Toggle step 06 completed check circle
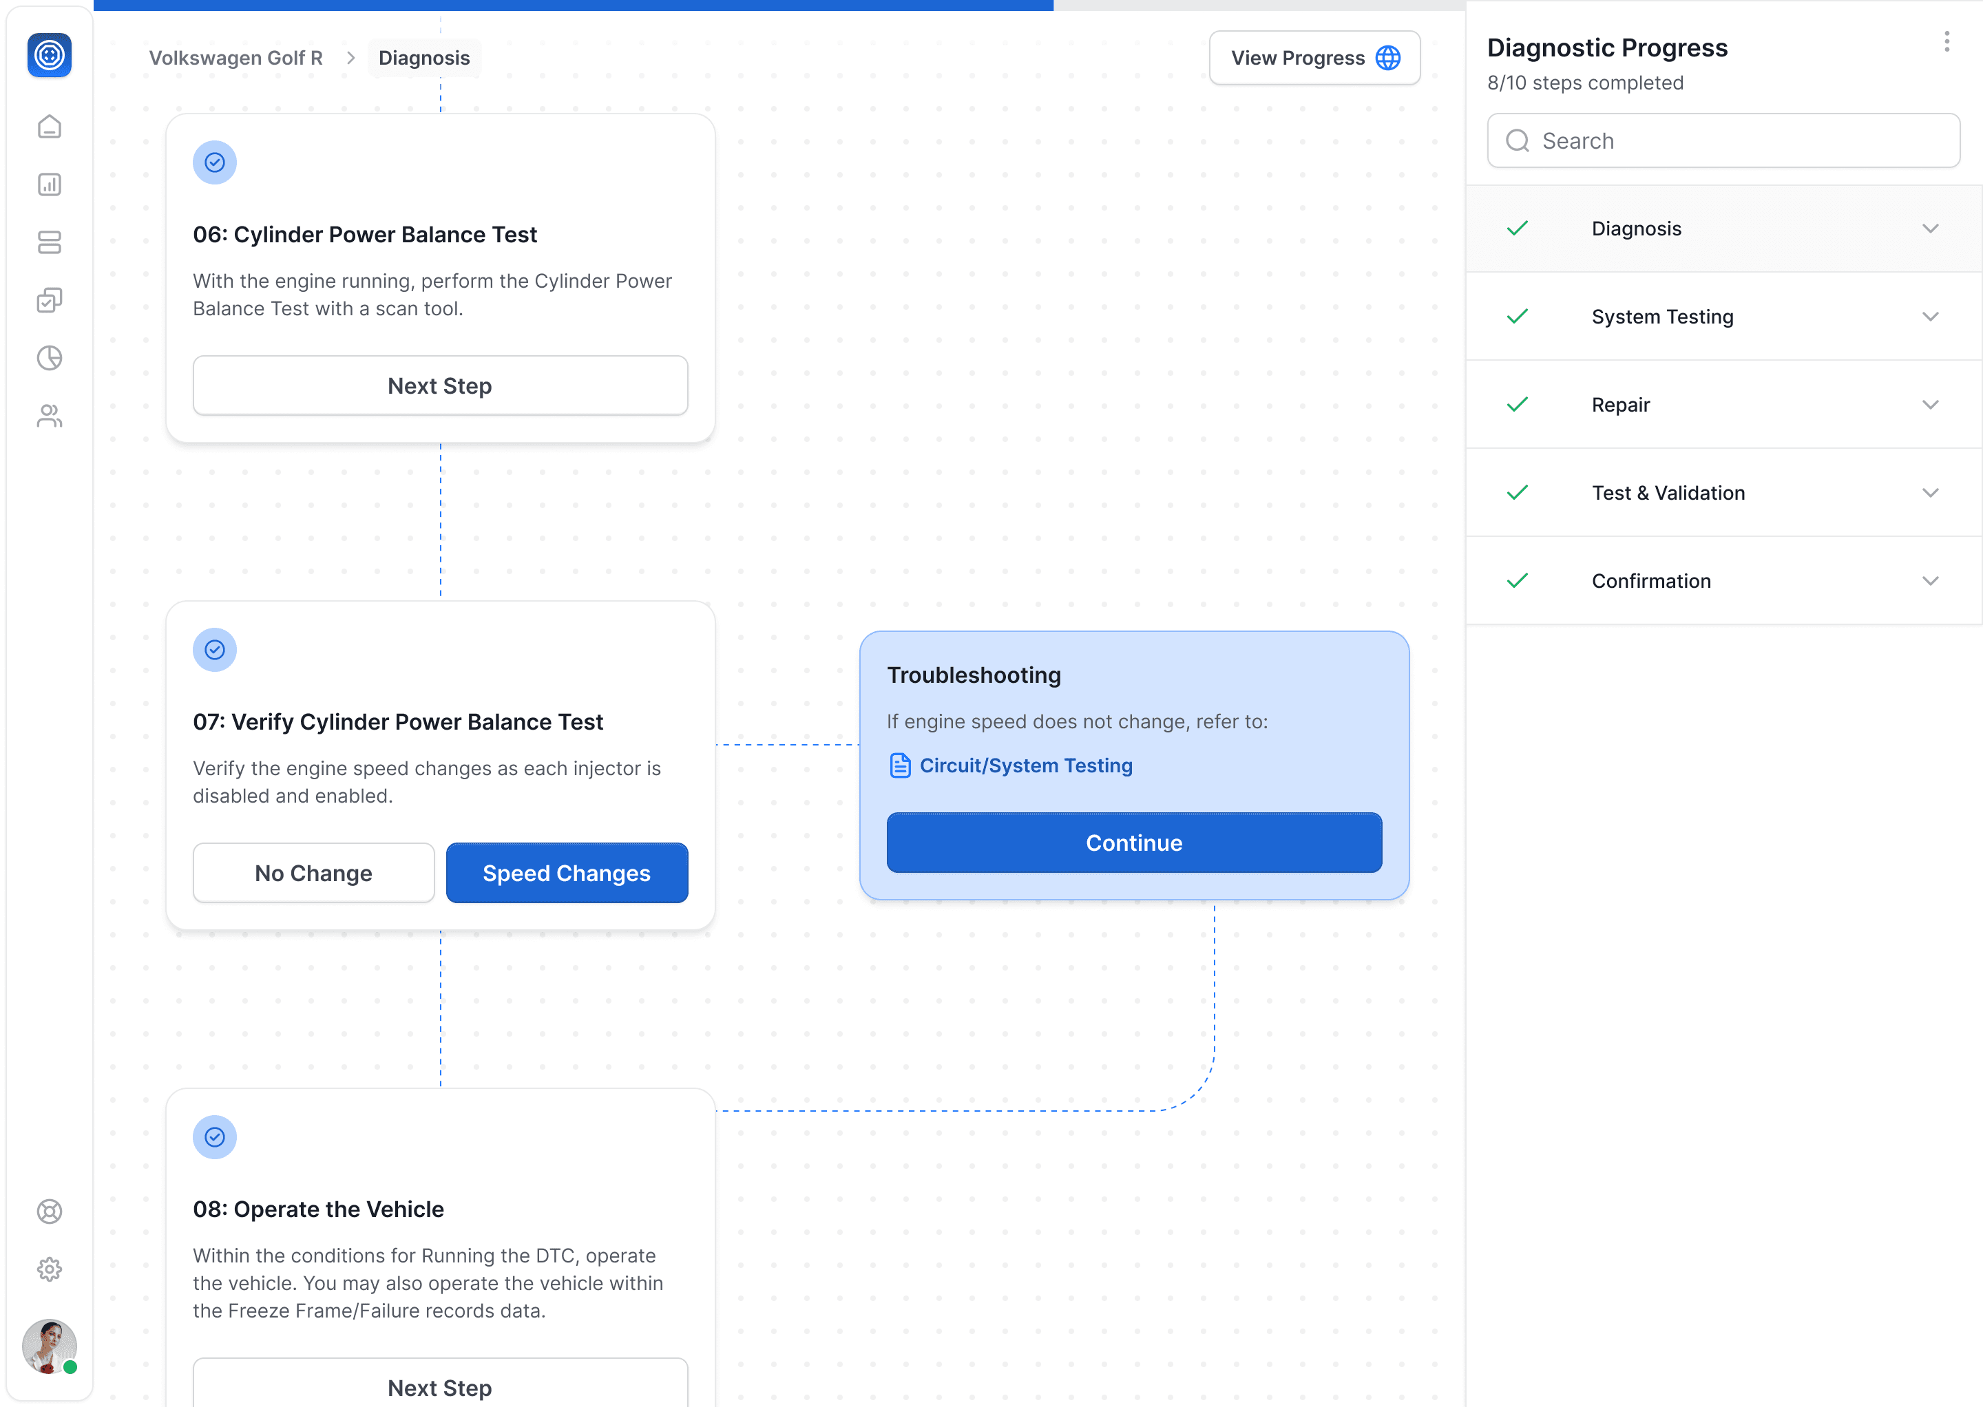Screen dimensions: 1983x1407 (215, 163)
